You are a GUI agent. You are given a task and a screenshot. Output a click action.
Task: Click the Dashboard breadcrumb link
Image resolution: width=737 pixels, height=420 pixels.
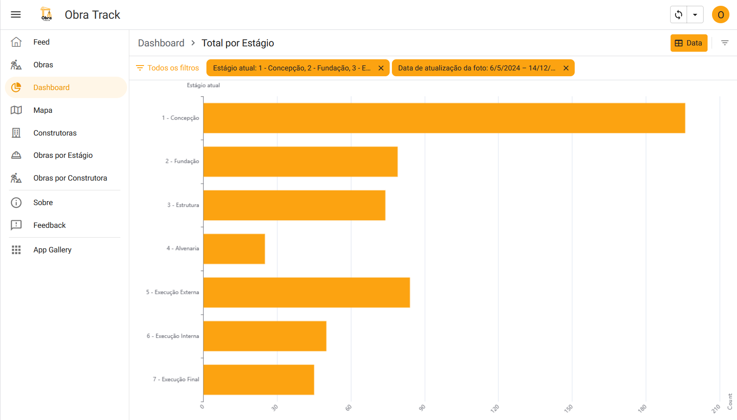click(x=161, y=43)
